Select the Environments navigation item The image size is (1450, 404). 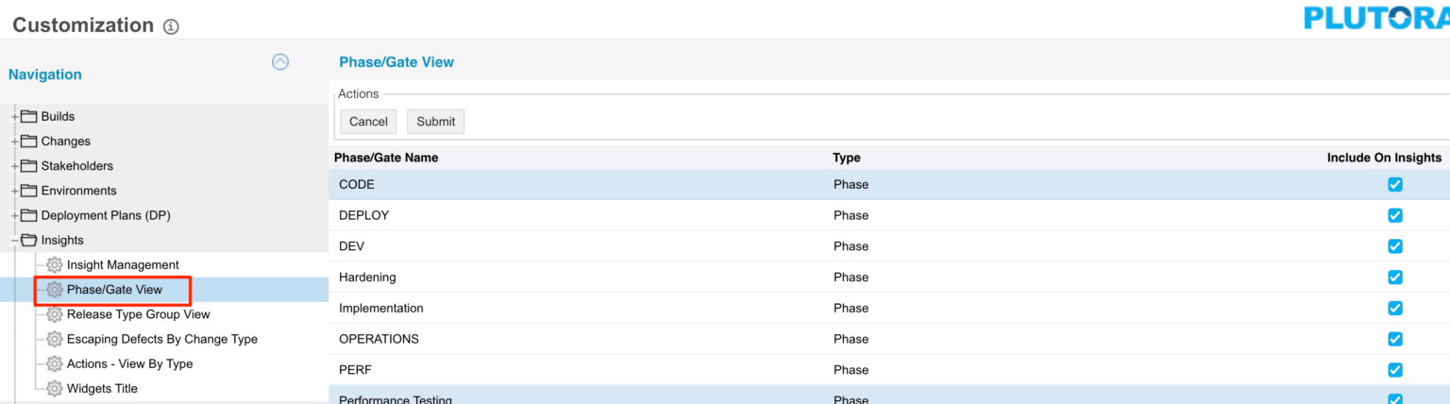point(78,191)
